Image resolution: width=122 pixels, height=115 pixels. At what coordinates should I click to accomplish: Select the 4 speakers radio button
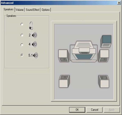[x=22, y=45]
